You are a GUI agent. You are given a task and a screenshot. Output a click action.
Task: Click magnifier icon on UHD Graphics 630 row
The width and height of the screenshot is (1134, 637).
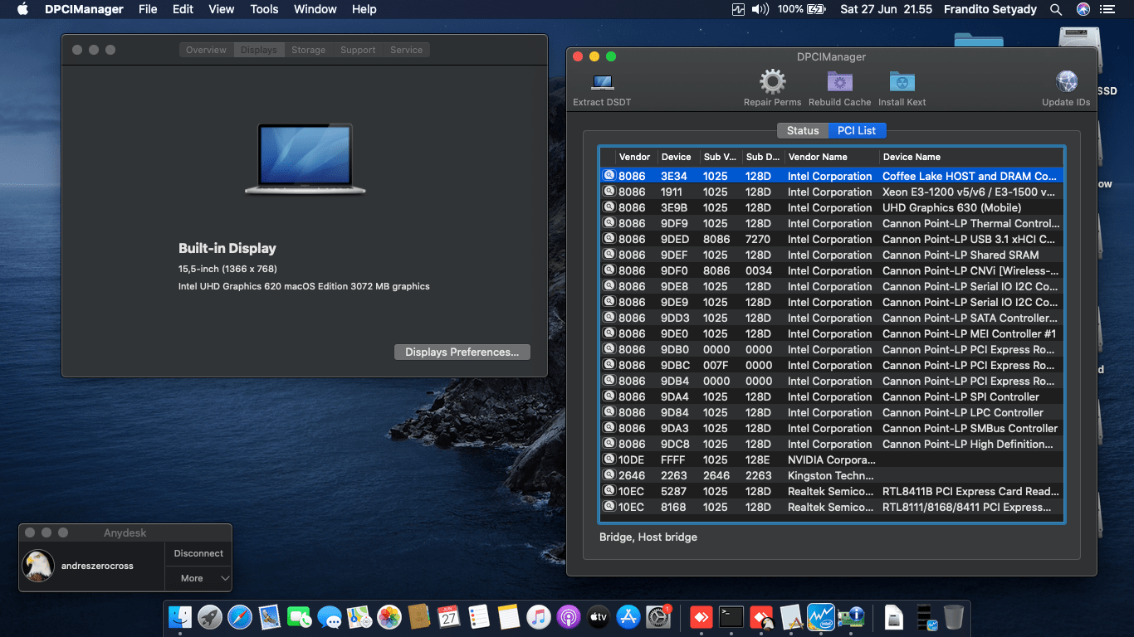(x=608, y=207)
